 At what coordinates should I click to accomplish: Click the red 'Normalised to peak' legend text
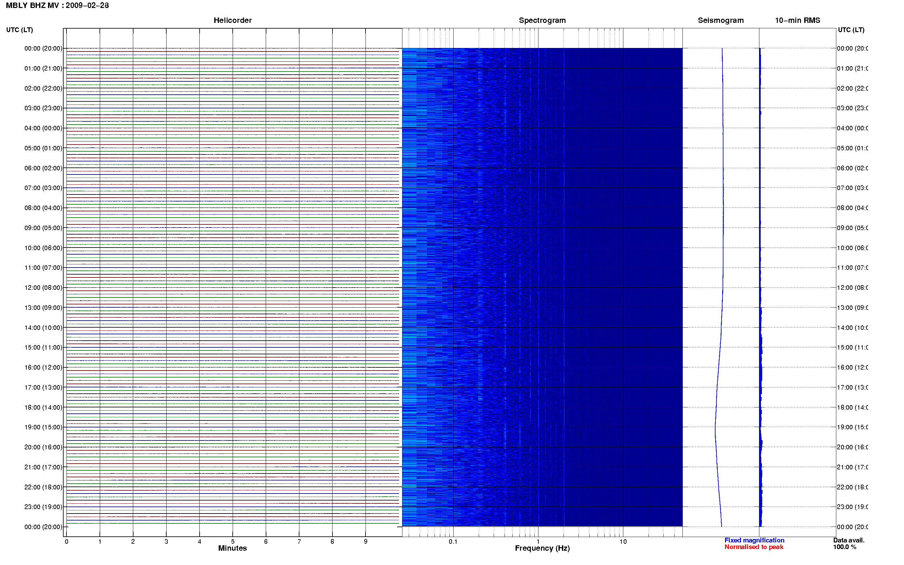point(754,547)
